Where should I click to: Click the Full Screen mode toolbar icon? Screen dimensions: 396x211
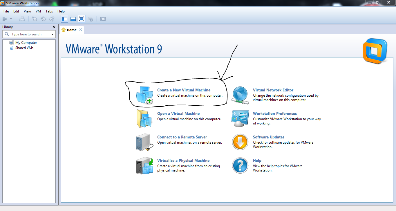(82, 19)
